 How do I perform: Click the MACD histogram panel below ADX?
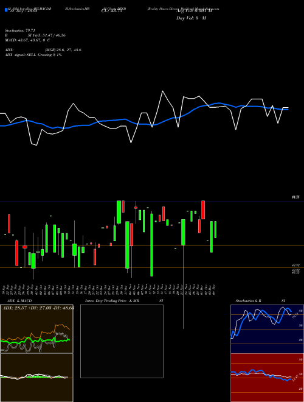click(x=36, y=378)
